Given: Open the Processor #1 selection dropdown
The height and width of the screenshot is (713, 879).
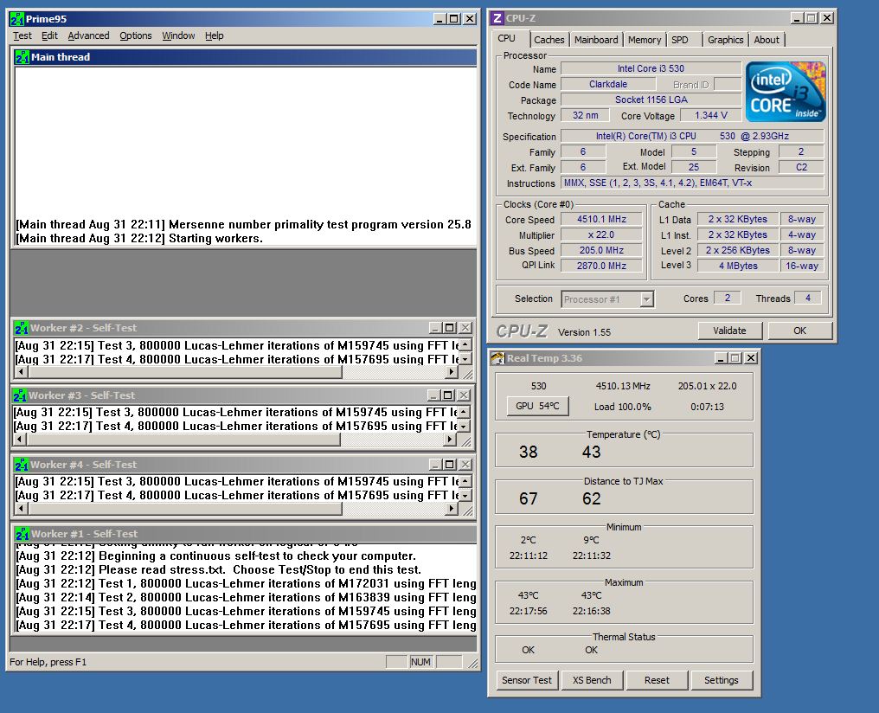Looking at the screenshot, I should (647, 299).
